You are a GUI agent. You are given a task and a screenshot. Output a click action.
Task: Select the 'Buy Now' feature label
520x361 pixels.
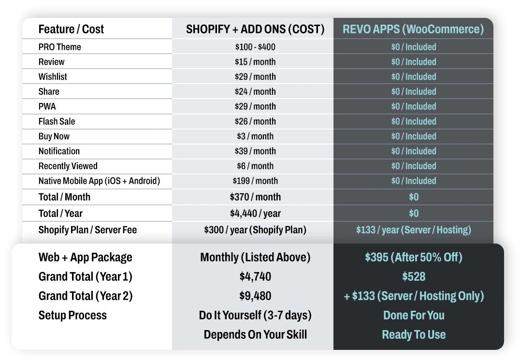coord(54,136)
